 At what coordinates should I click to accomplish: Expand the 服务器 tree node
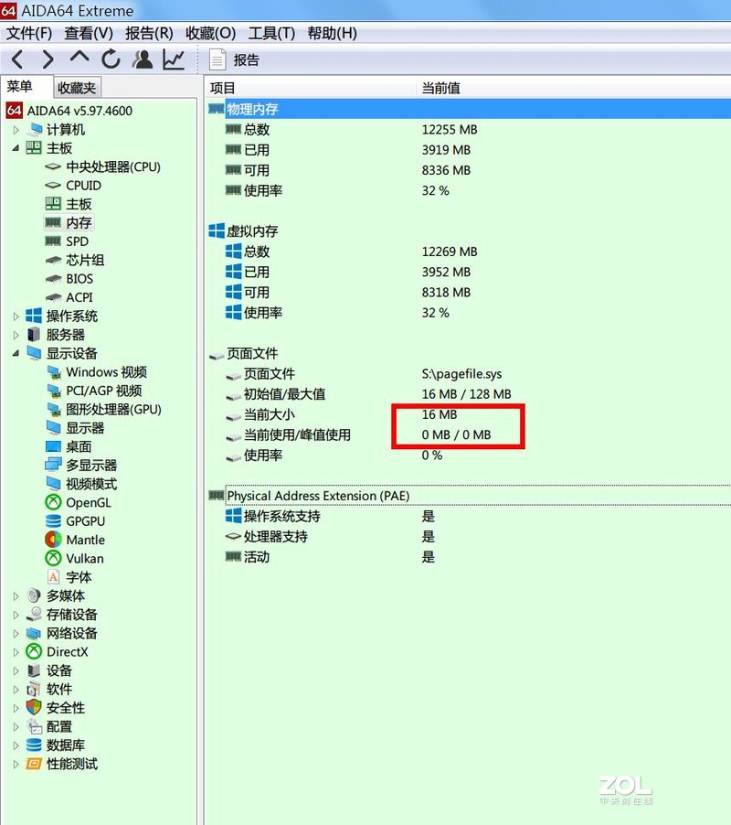pos(16,335)
